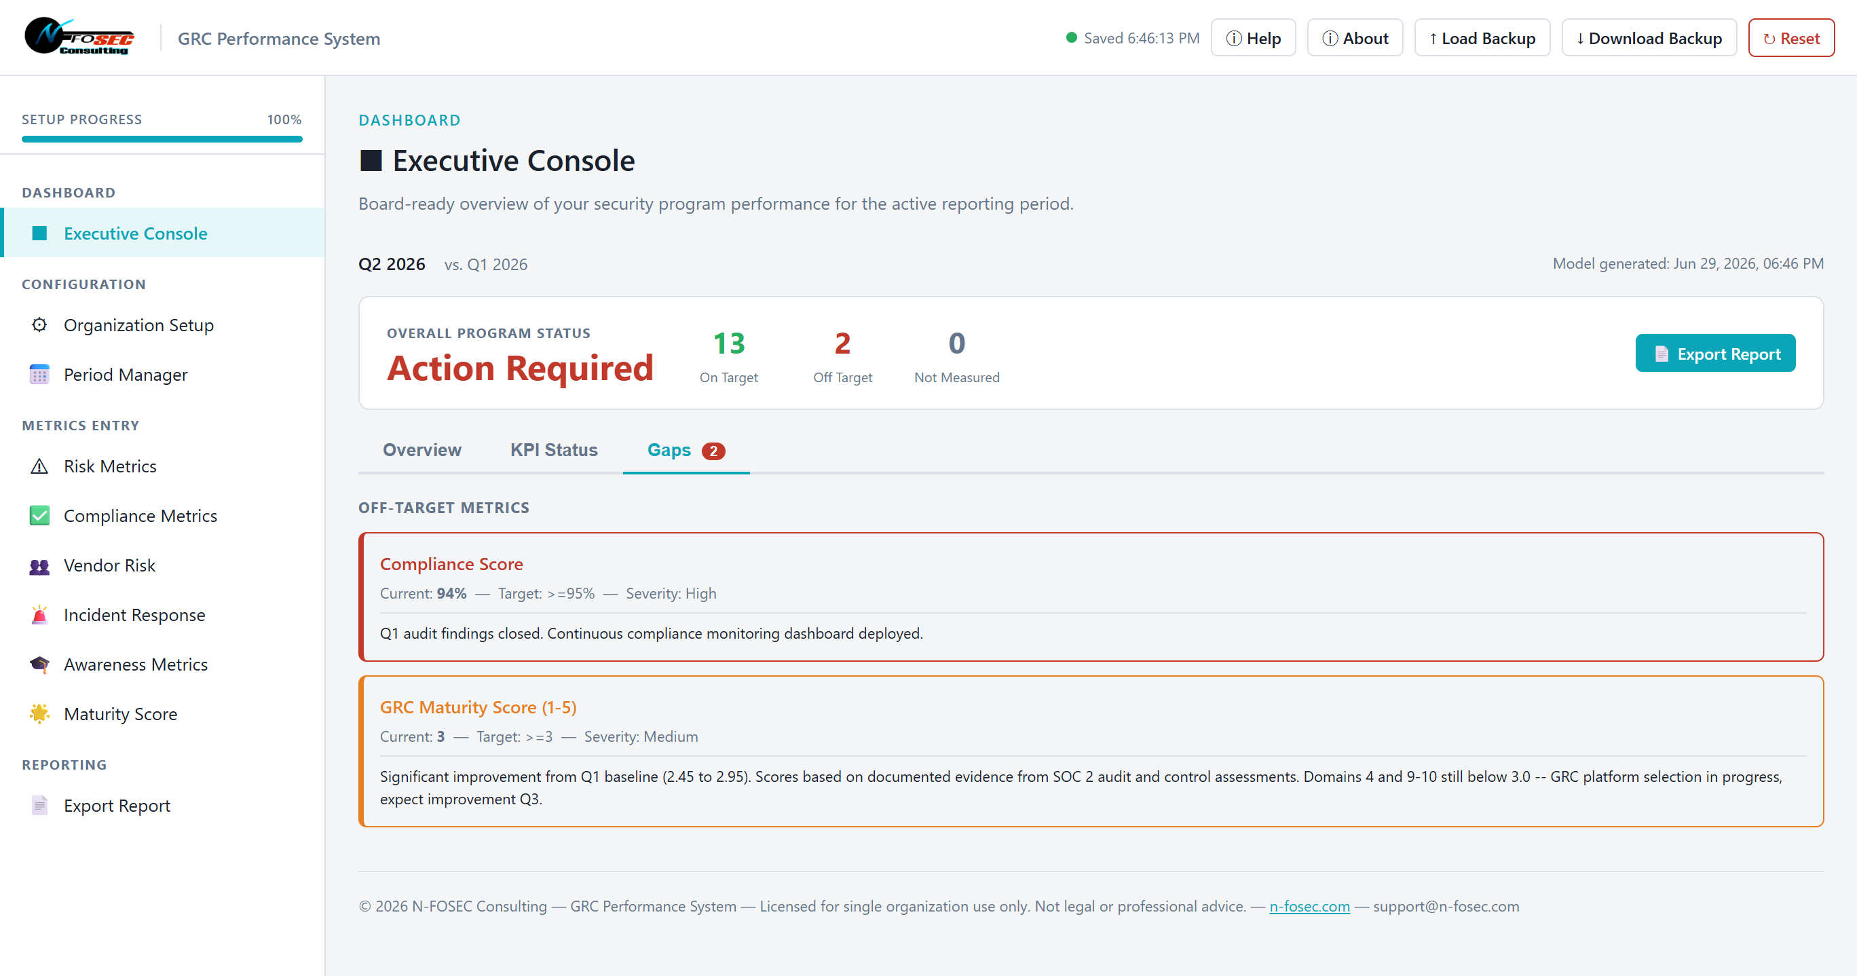This screenshot has width=1857, height=976.
Task: Click the 13 On Target count
Action: point(729,343)
